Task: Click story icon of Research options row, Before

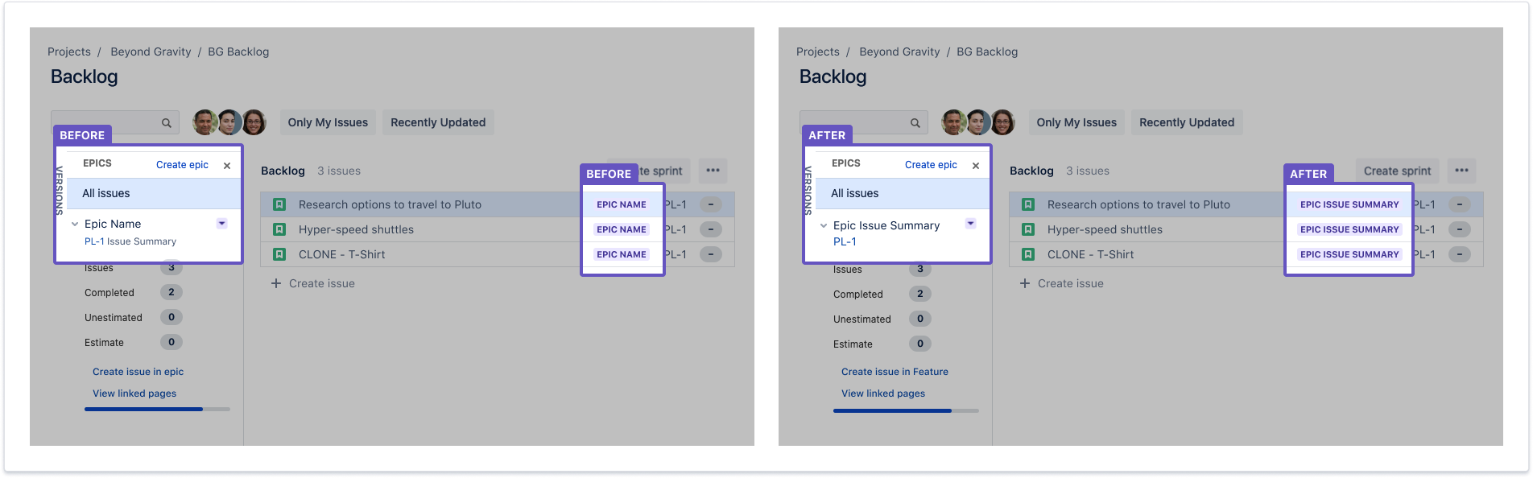Action: click(279, 204)
